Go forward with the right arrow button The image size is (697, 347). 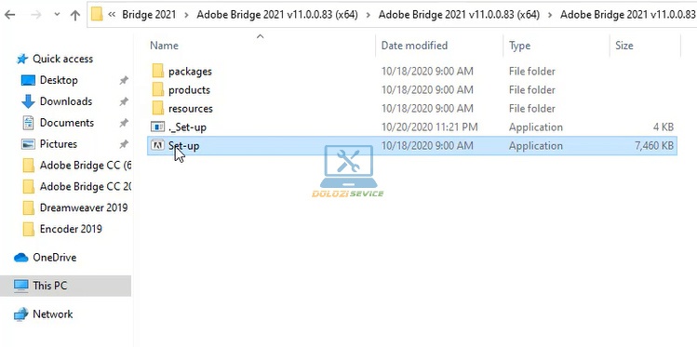pyautogui.click(x=36, y=15)
